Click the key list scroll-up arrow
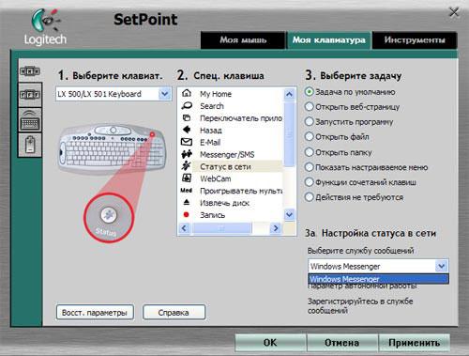This screenshot has width=469, height=356. (289, 94)
